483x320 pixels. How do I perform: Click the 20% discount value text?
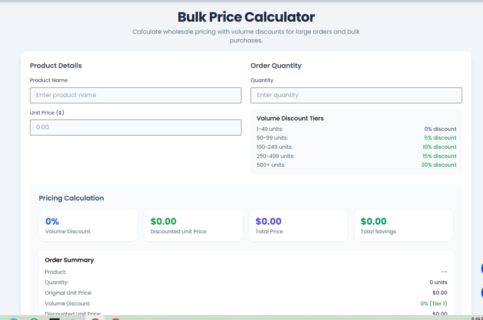pos(439,165)
